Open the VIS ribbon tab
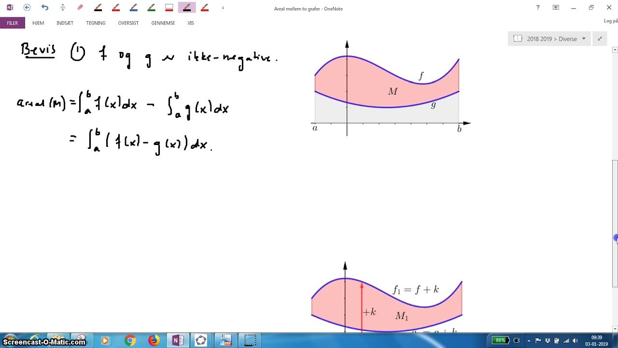The image size is (618, 348). coord(191,23)
